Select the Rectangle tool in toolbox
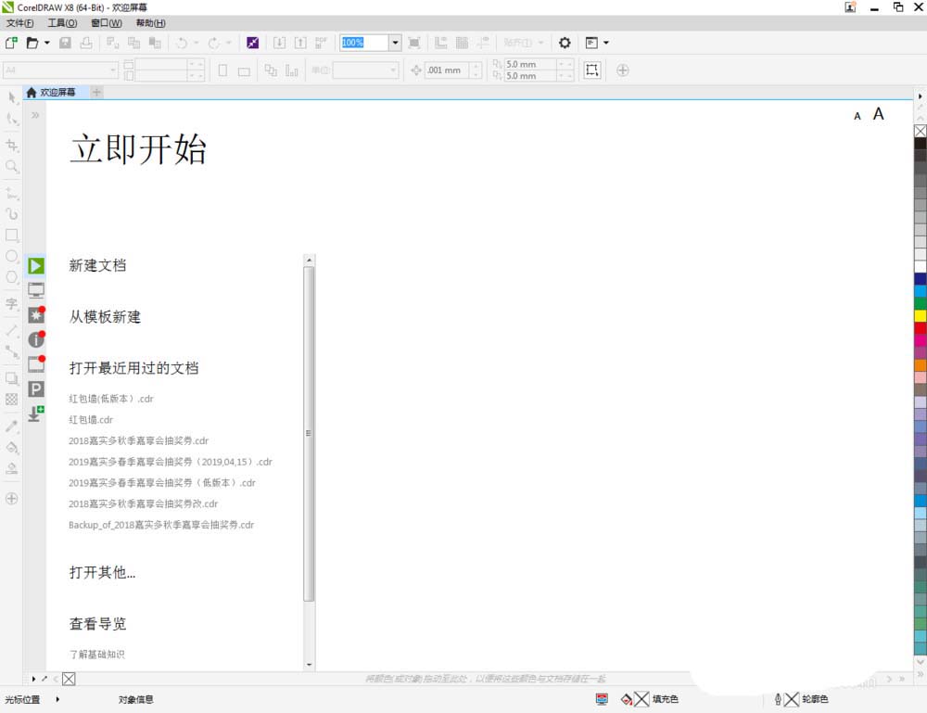927x713 pixels. coord(12,236)
